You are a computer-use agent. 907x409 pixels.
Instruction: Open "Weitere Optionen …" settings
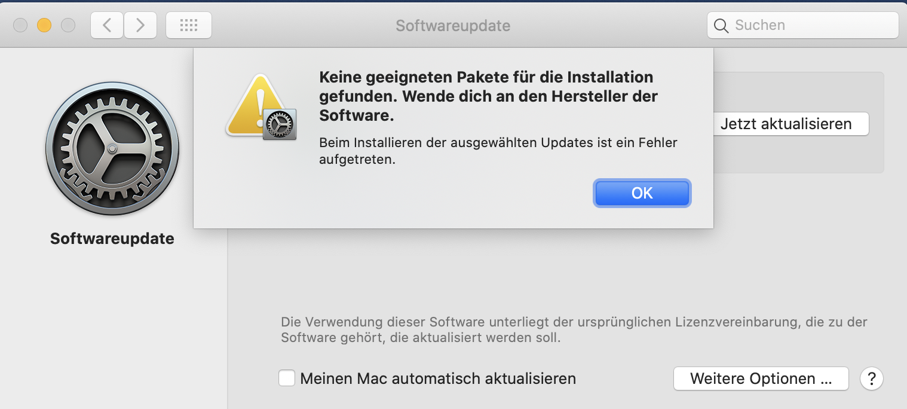pos(761,379)
